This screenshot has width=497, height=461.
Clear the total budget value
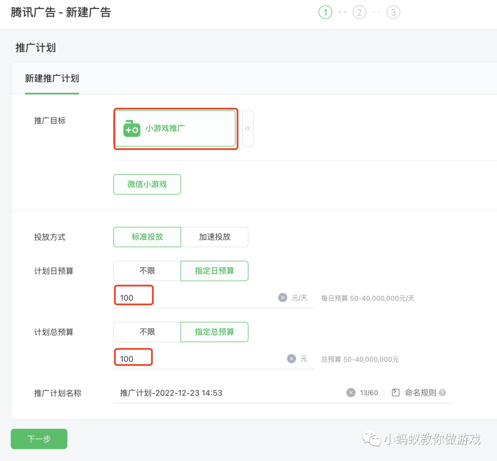coord(292,359)
